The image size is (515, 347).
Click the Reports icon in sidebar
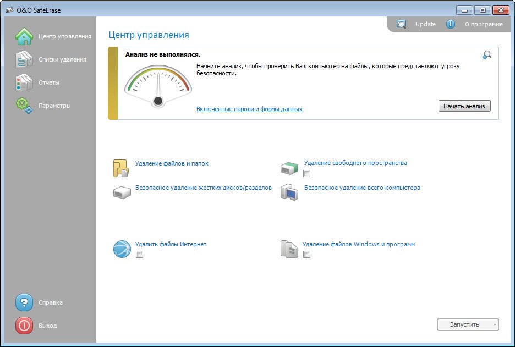point(24,82)
